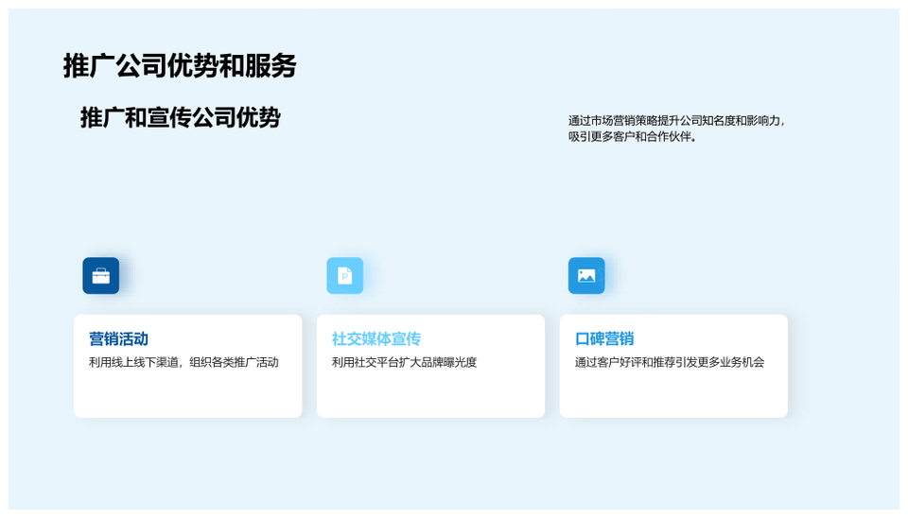The image size is (908, 518).
Task: Click the text line starting 通过市场营销策略
Action: (676, 120)
